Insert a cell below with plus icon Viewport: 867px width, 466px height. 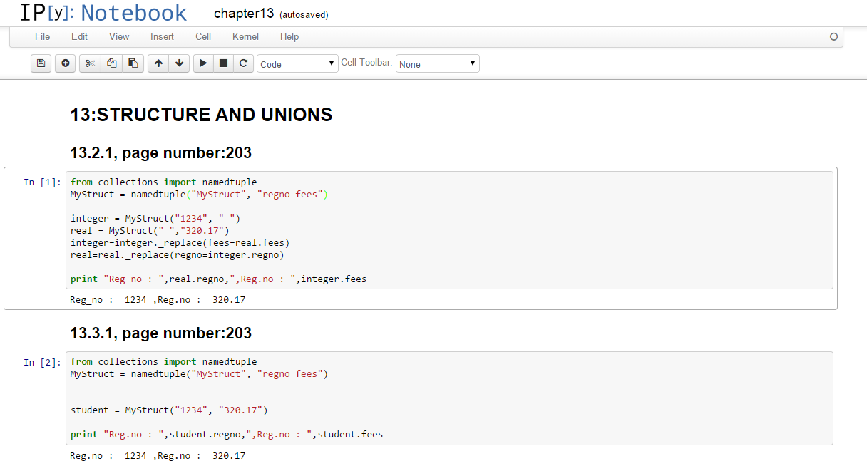(65, 63)
